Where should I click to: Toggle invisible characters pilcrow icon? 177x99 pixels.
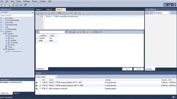pos(83,13)
